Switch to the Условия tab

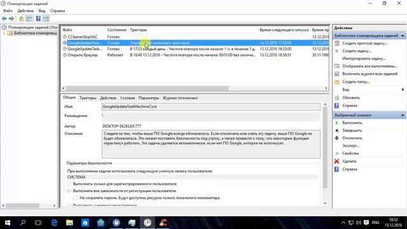(x=127, y=98)
